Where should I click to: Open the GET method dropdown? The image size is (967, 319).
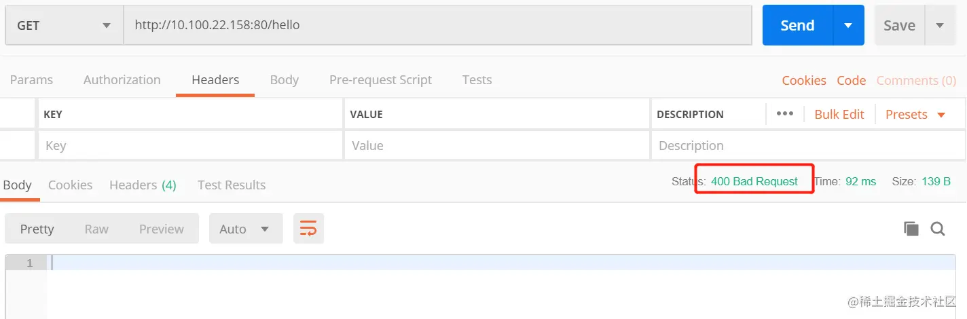pyautogui.click(x=64, y=26)
